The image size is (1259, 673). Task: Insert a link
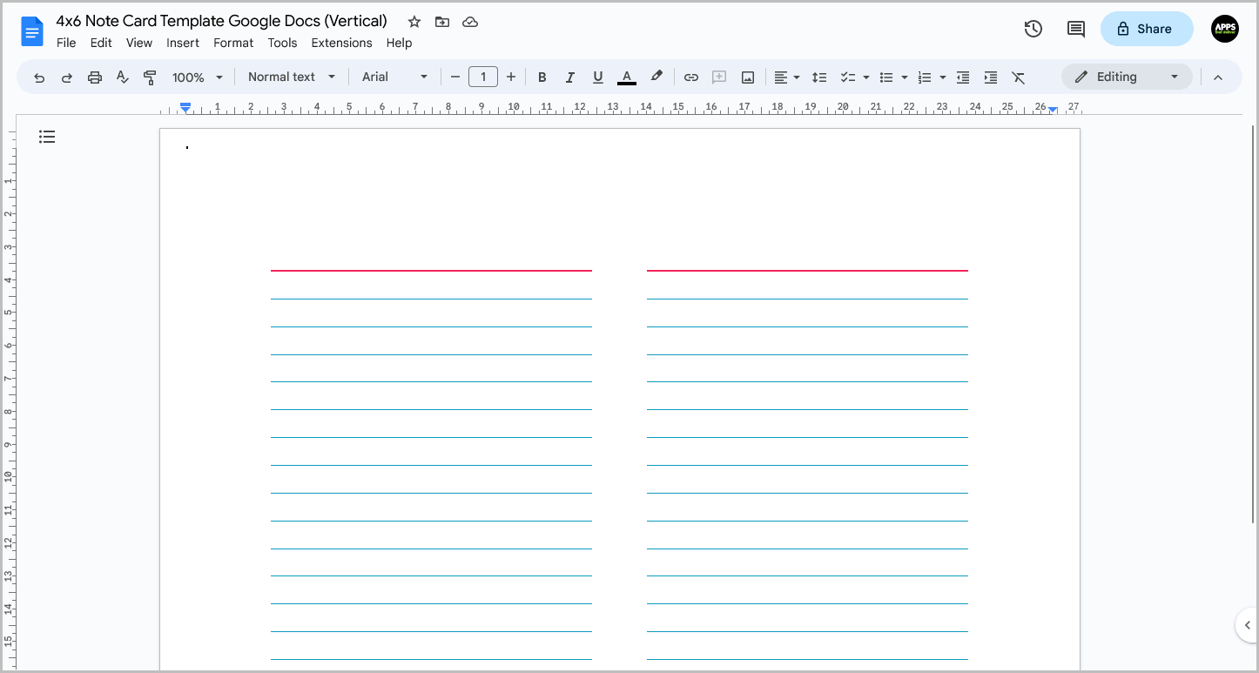691,77
